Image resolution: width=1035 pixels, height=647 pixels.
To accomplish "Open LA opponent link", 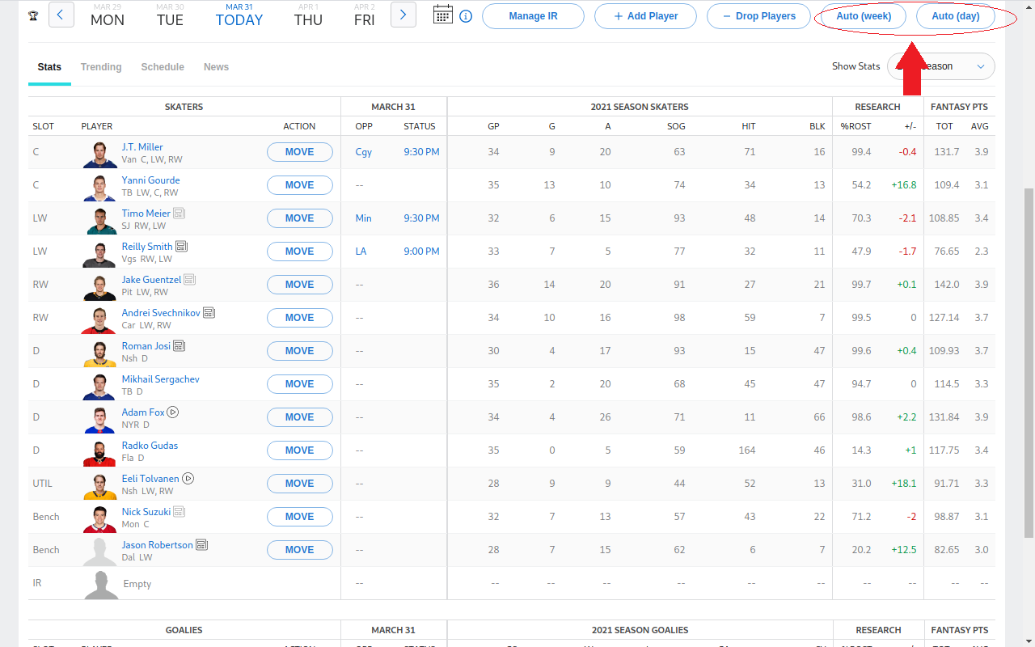I will tap(361, 252).
